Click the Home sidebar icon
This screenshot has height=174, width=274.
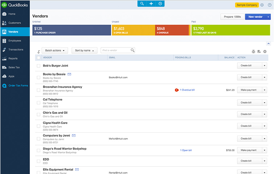tap(4, 14)
